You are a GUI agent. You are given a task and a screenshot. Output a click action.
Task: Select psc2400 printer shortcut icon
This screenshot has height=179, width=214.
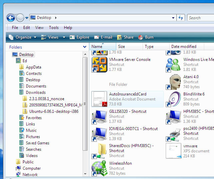174,134
